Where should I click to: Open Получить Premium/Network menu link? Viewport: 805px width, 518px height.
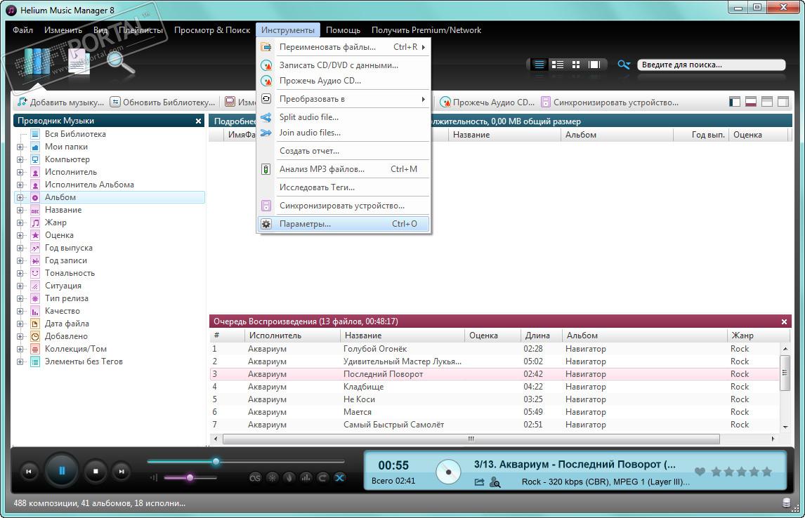pos(426,29)
